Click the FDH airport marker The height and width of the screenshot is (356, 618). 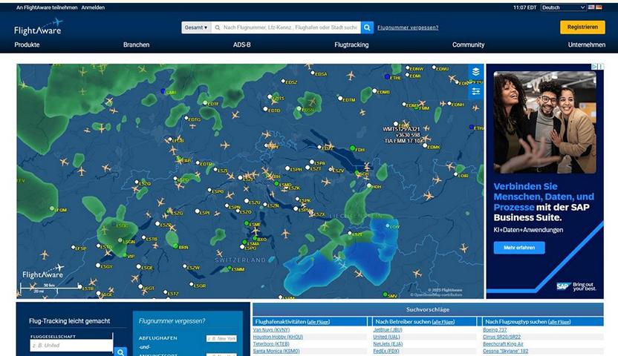[x=352, y=149]
